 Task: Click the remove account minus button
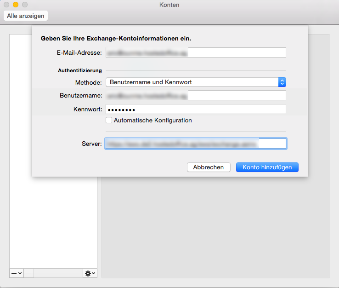(29, 273)
